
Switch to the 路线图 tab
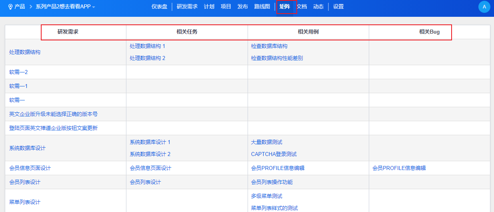(x=262, y=7)
